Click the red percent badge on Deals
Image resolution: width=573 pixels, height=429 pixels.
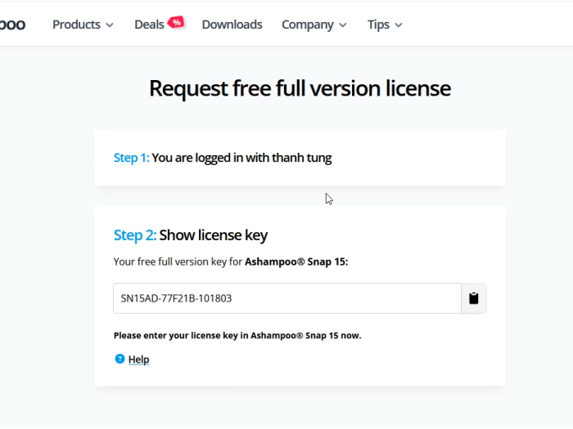pyautogui.click(x=176, y=22)
